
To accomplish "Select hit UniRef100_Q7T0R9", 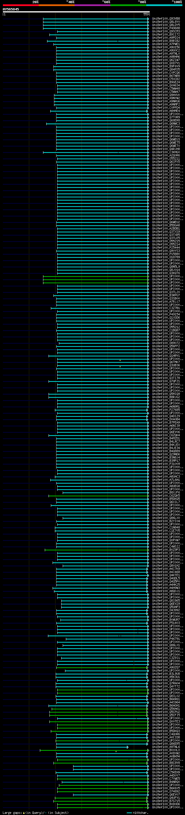I will coord(166,117).
